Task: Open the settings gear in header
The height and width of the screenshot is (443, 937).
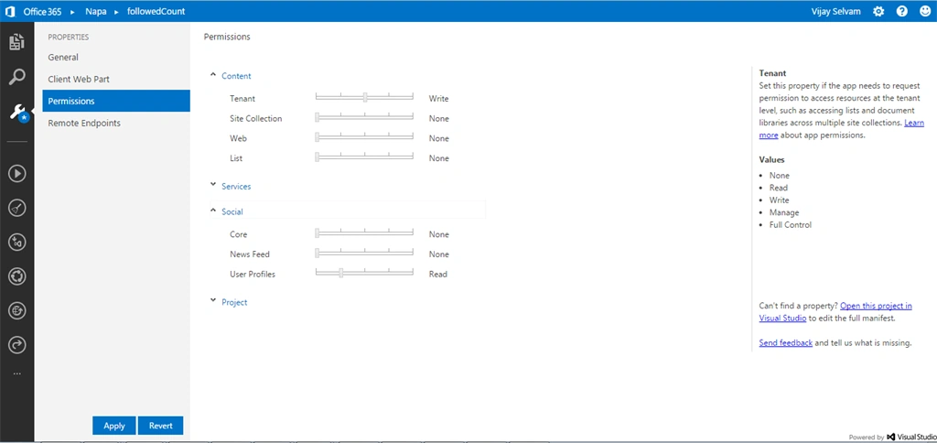Action: (x=878, y=11)
